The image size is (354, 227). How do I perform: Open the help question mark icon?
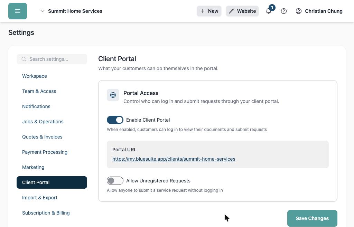click(284, 11)
